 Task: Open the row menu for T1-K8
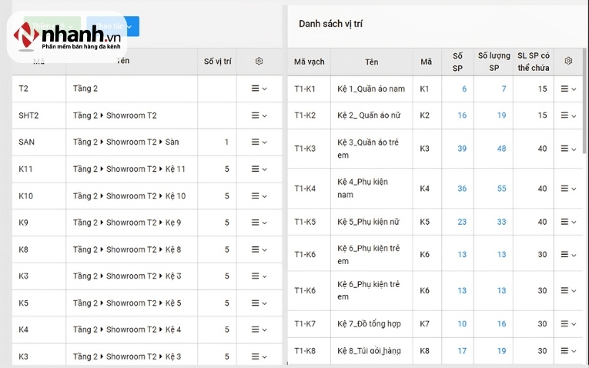[x=568, y=351]
